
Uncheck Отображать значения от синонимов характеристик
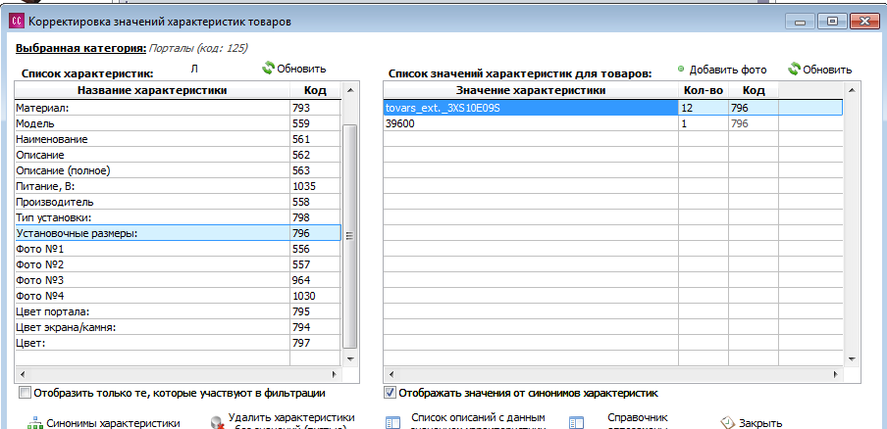coord(390,393)
